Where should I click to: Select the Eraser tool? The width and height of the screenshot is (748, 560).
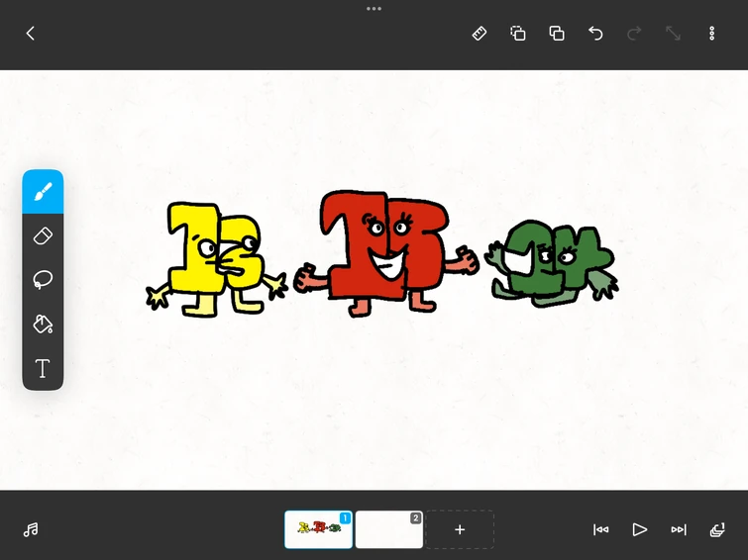(43, 235)
